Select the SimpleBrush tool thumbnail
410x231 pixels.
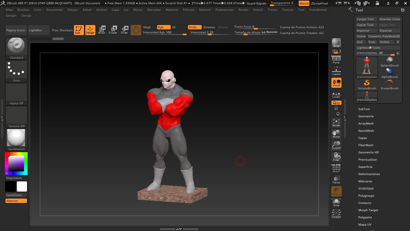367,85
